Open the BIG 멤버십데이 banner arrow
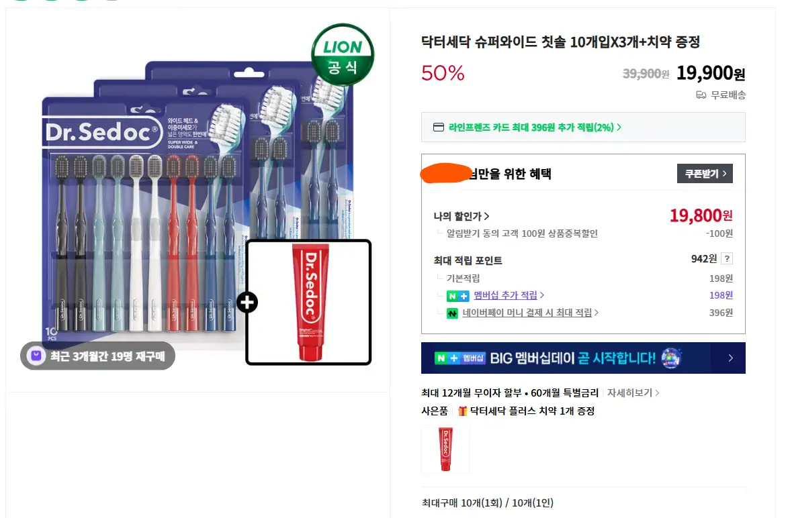Viewport: 790px width, 518px height. [731, 358]
